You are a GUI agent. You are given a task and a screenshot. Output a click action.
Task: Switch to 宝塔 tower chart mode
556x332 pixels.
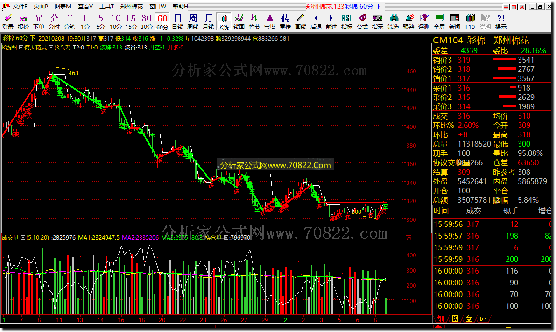tap(270, 22)
